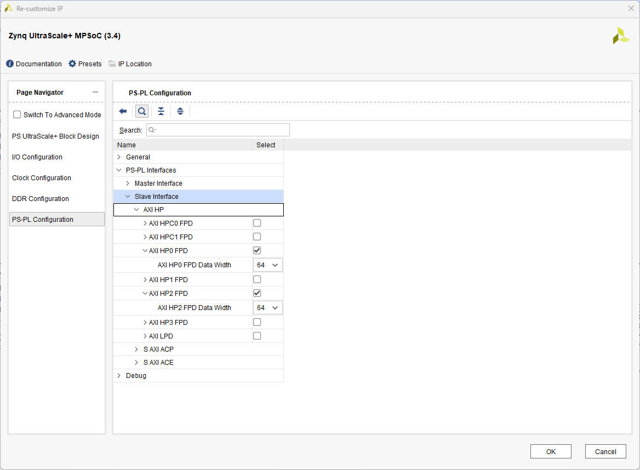Screen dimensions: 640x470
Task: Open the DDR Configuration page
Action: 41,199
